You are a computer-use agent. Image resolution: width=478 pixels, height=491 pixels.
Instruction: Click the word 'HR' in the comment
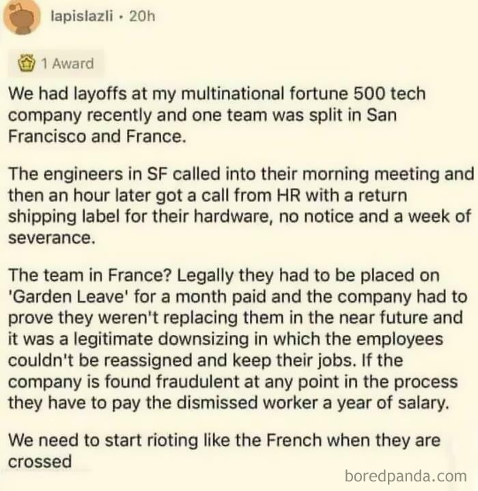coord(288,196)
